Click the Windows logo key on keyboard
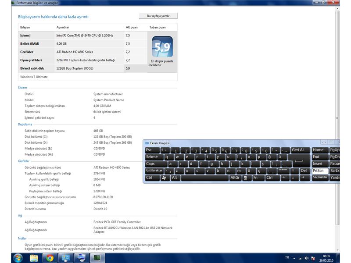The width and height of the screenshot is (351, 263). point(165,178)
